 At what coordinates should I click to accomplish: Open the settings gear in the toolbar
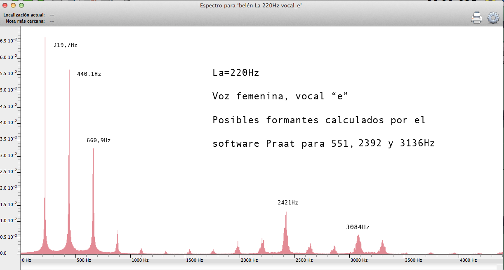493,18
